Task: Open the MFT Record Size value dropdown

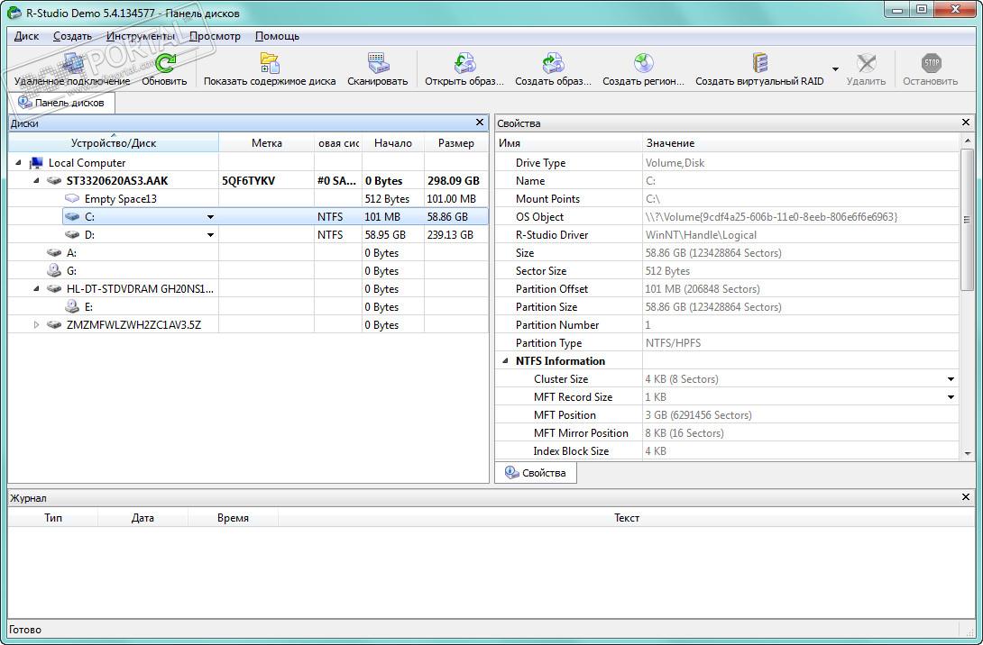Action: (x=951, y=397)
